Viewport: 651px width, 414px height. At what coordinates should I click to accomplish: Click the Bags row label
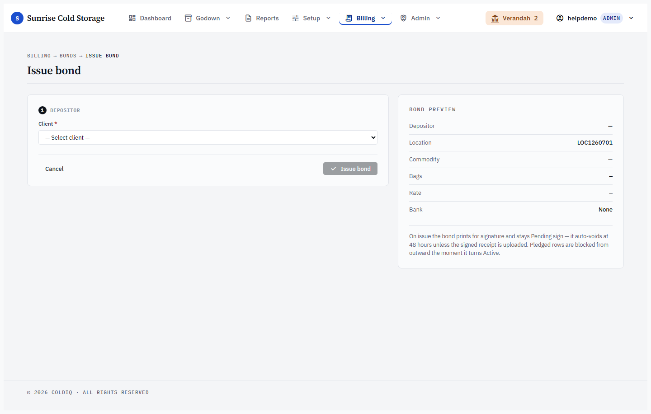[415, 176]
